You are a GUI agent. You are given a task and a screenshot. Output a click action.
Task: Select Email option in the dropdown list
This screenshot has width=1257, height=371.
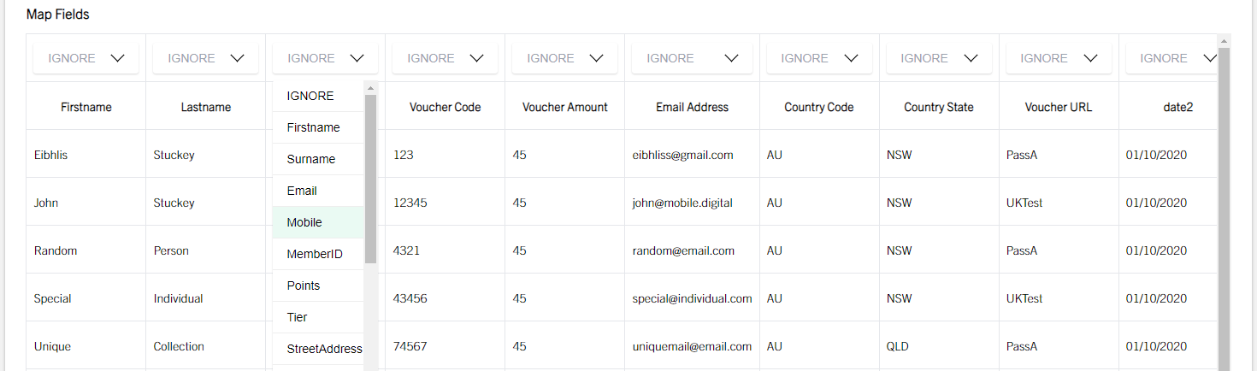click(318, 191)
